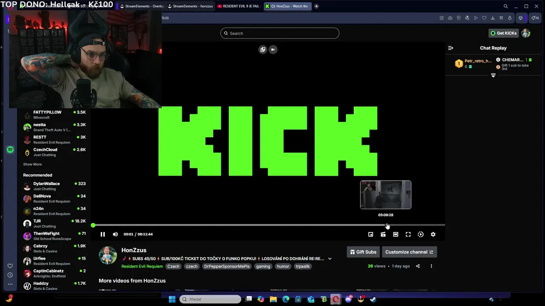Open DaliNova recommended channel
Viewport: 545px width, 306px height.
54,198
